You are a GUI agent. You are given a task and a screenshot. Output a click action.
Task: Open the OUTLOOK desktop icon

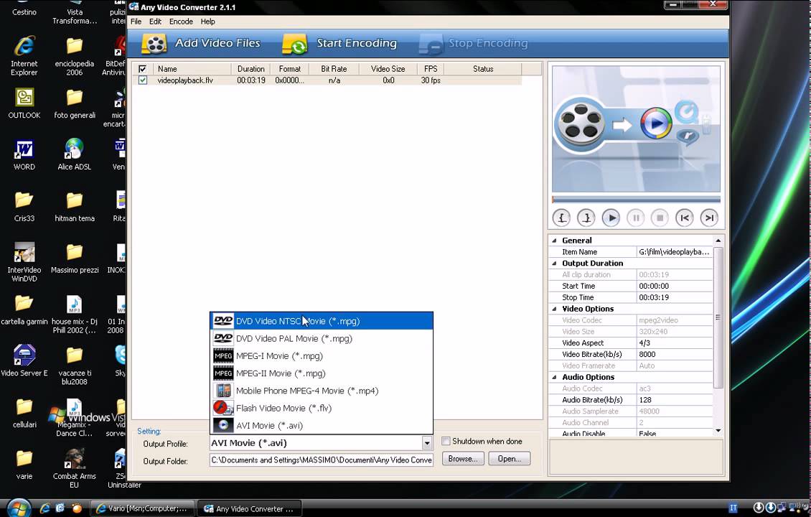pos(24,103)
